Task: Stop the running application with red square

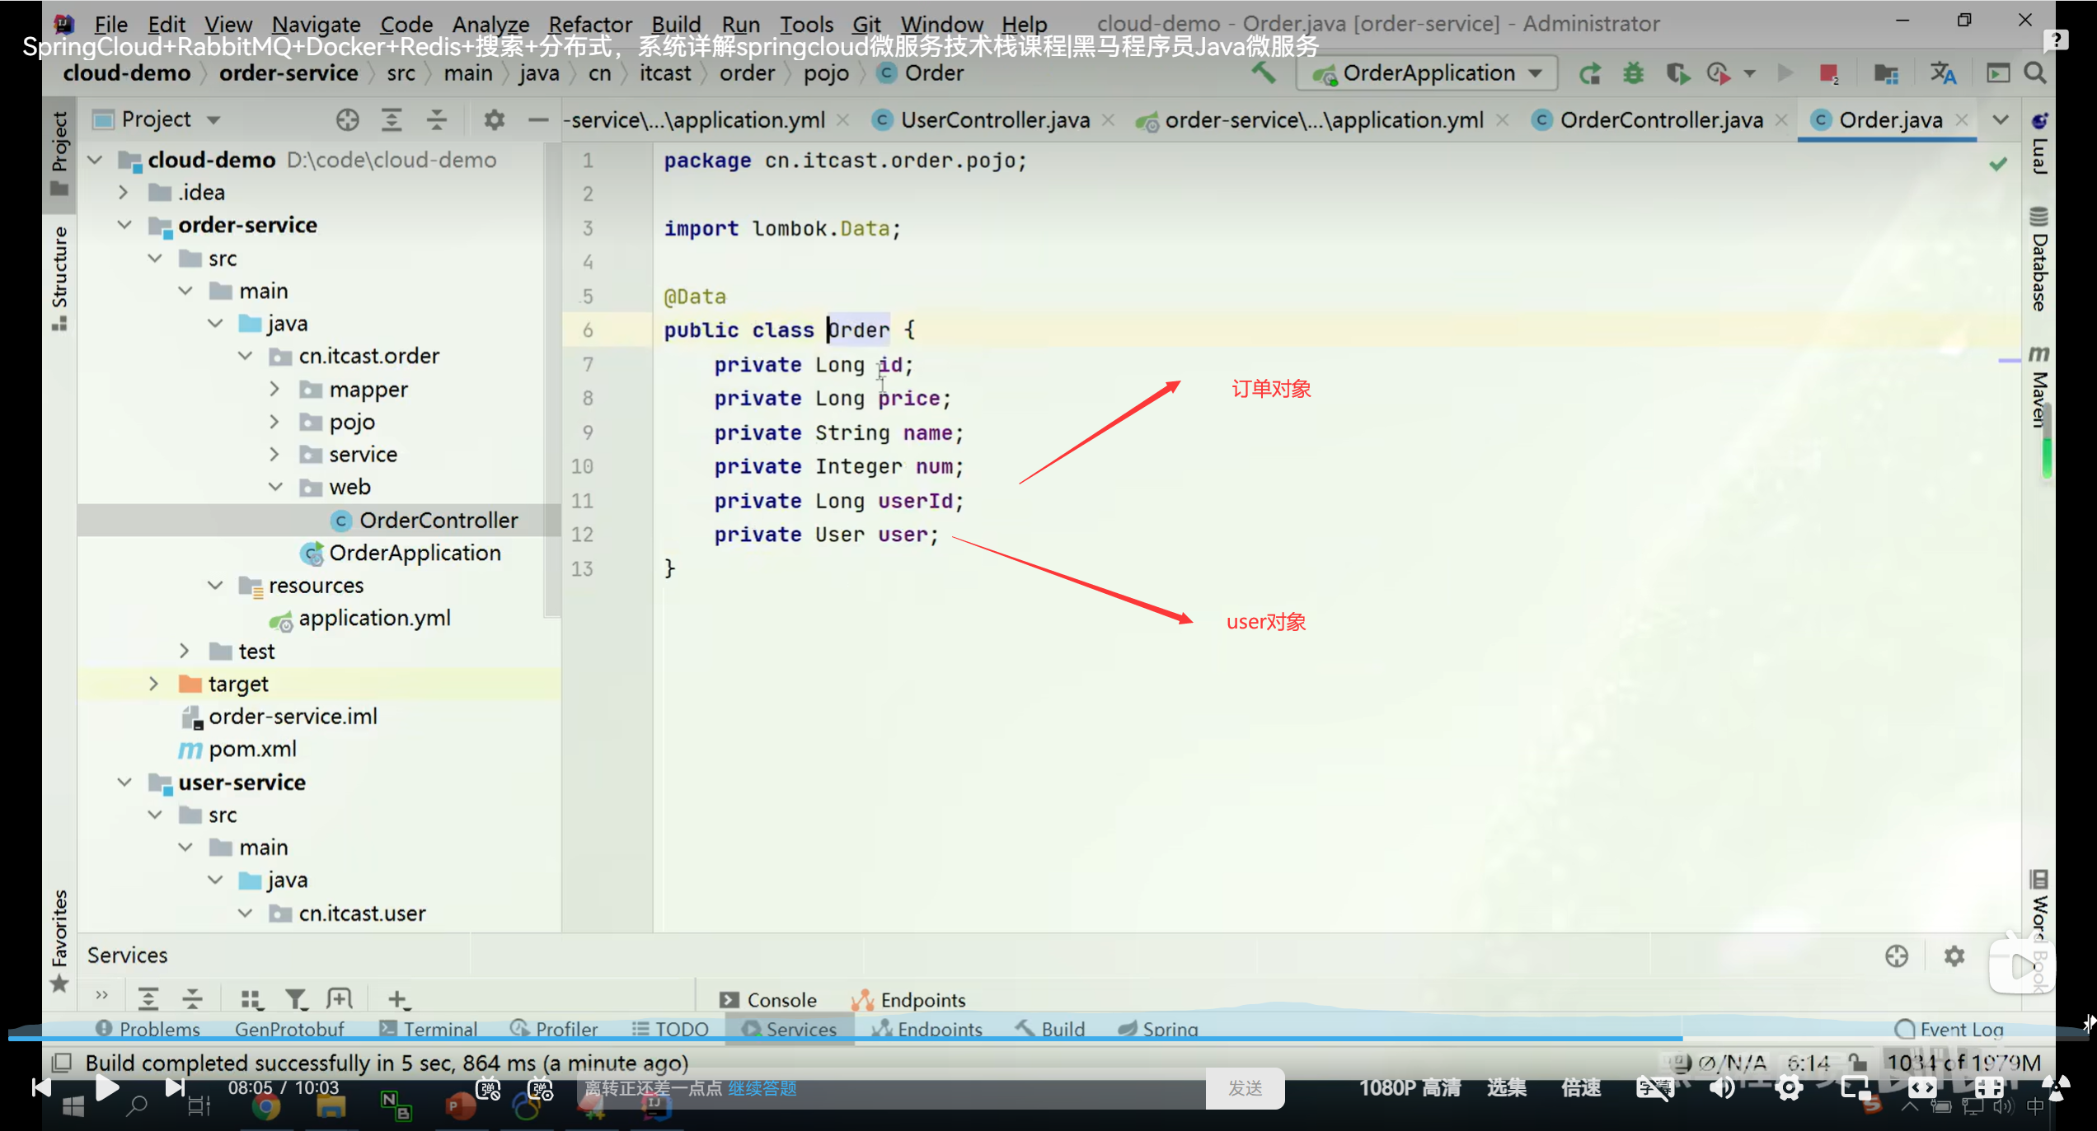Action: pos(1827,73)
